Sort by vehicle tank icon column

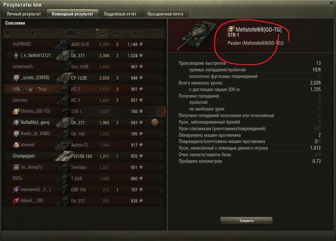point(73,34)
